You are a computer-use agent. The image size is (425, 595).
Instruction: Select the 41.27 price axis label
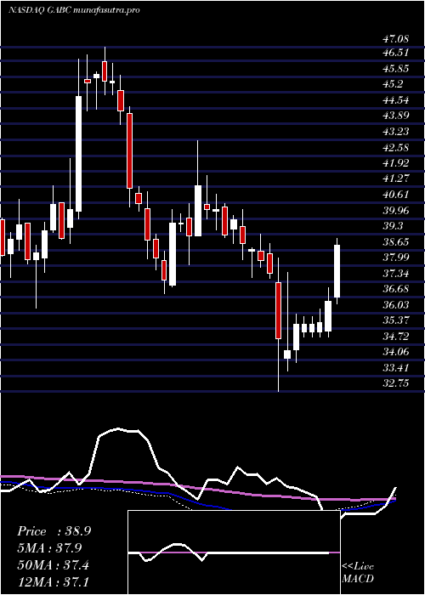click(x=395, y=178)
